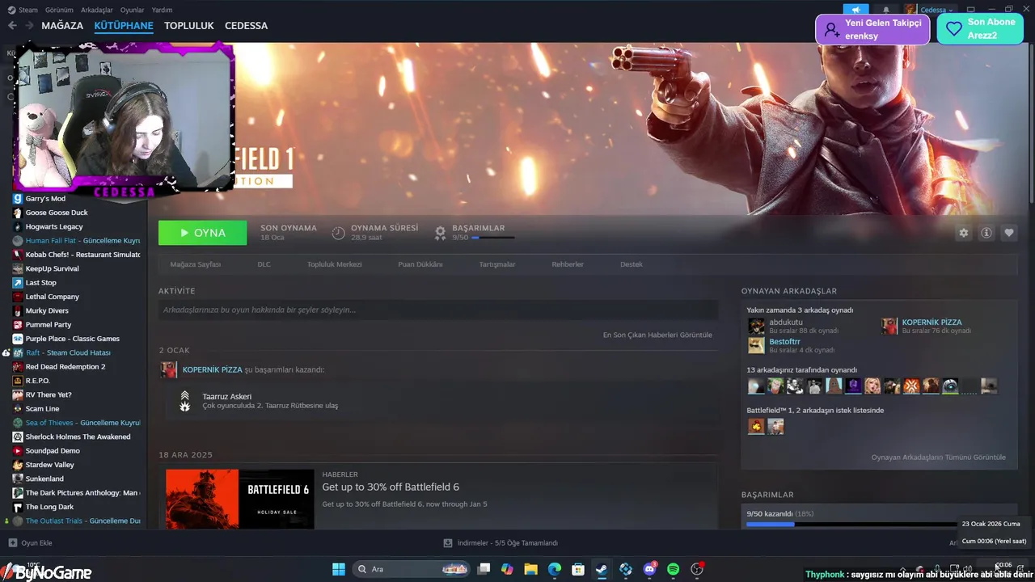Image resolution: width=1035 pixels, height=582 pixels.
Task: Open friend abdukutu's avatar
Action: coord(756,326)
